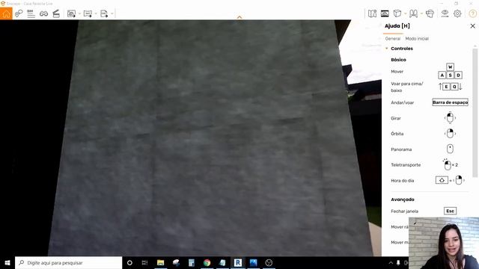This screenshot has width=479, height=269.
Task: Click the mouse icon beside Girar
Action: point(450,118)
